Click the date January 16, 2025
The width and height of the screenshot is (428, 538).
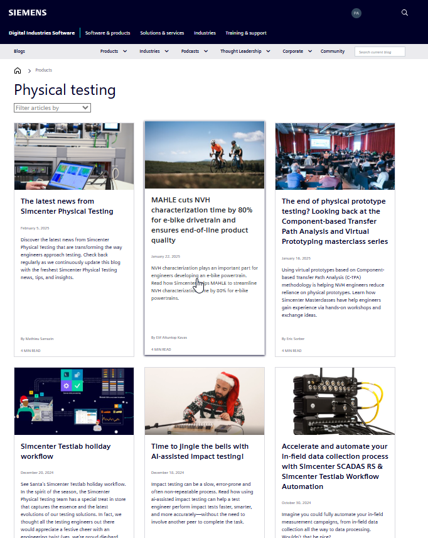(296, 258)
